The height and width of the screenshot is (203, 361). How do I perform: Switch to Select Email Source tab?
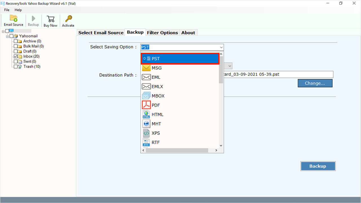point(101,33)
